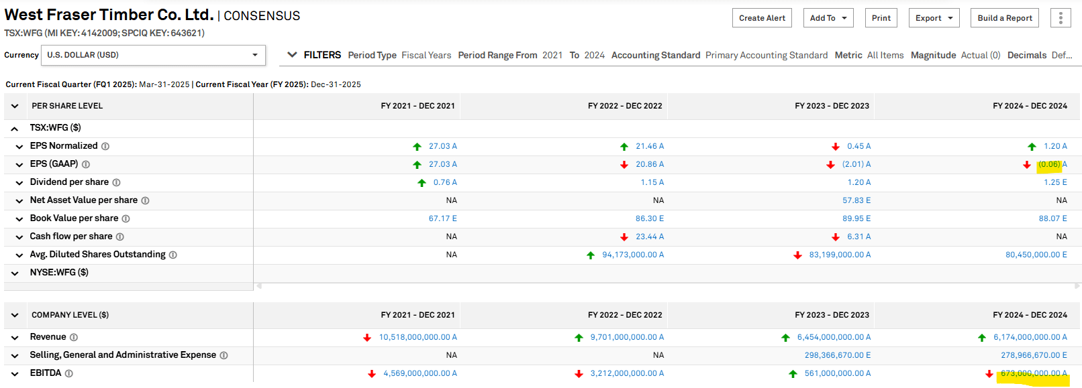
Task: Click the FY 2022 - DEC 2022 column header in PER SHARE LEVEL
Action: 625,106
